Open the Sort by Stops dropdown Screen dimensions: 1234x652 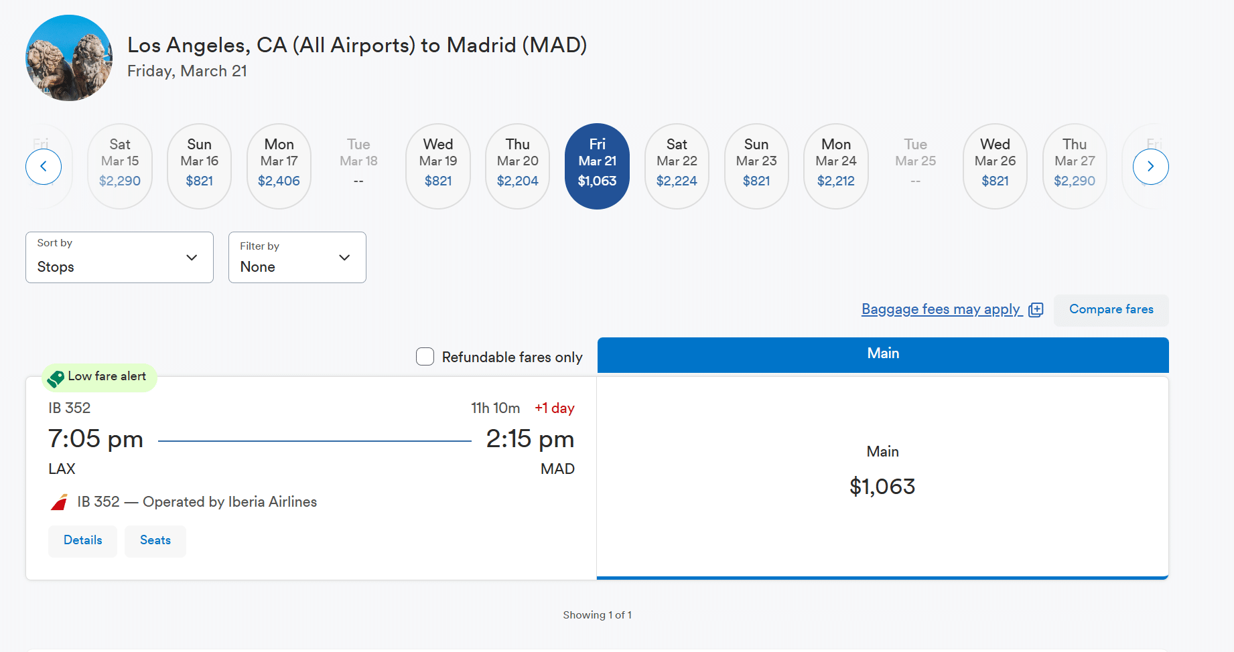pos(119,258)
